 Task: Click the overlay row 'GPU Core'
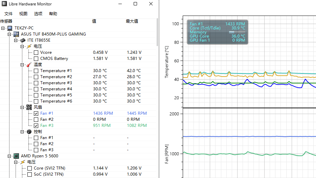coord(218,36)
